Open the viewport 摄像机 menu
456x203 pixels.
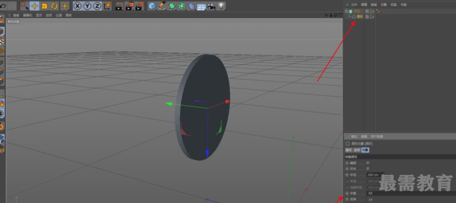[27, 15]
